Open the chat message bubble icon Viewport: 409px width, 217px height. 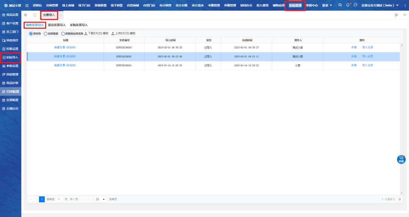pyautogui.click(x=355, y=5)
